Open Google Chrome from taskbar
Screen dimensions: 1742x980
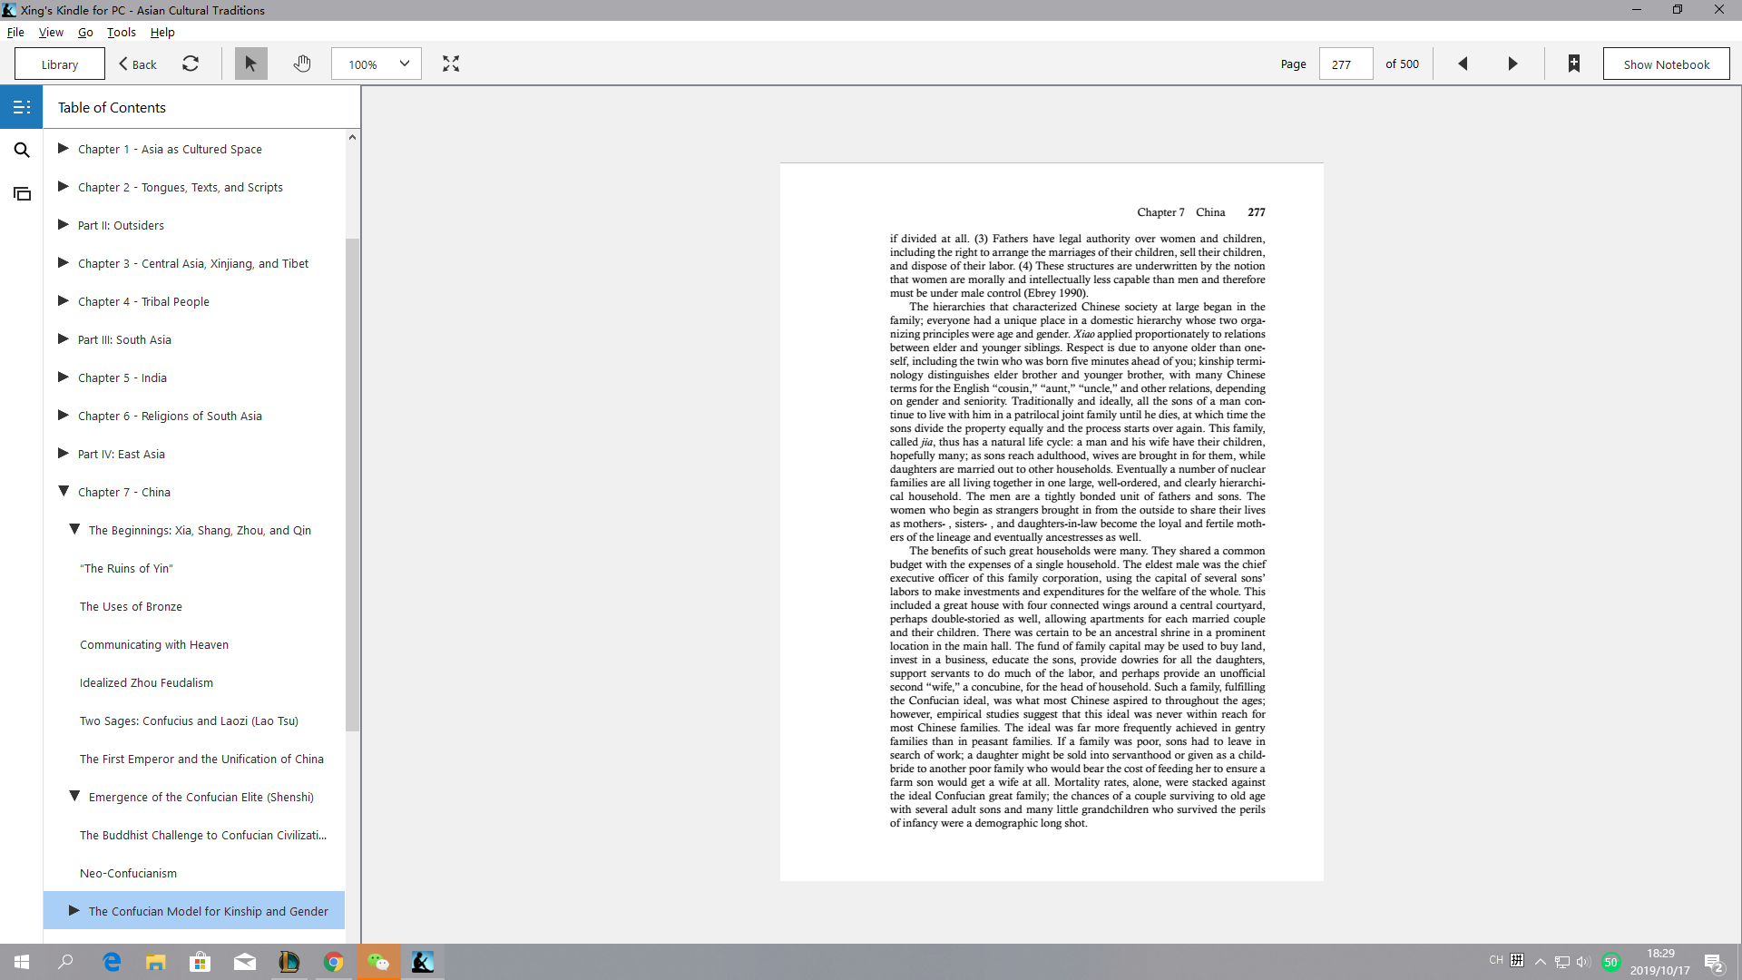(334, 962)
